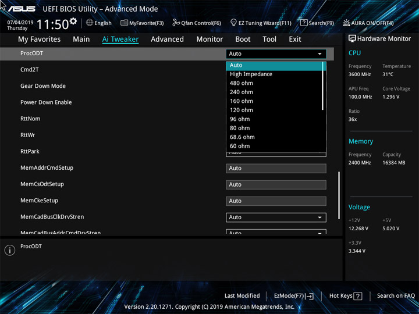Open the Tool tab

pos(269,40)
